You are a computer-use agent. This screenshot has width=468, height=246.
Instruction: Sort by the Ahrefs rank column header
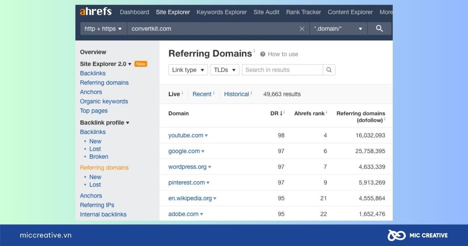pos(309,113)
